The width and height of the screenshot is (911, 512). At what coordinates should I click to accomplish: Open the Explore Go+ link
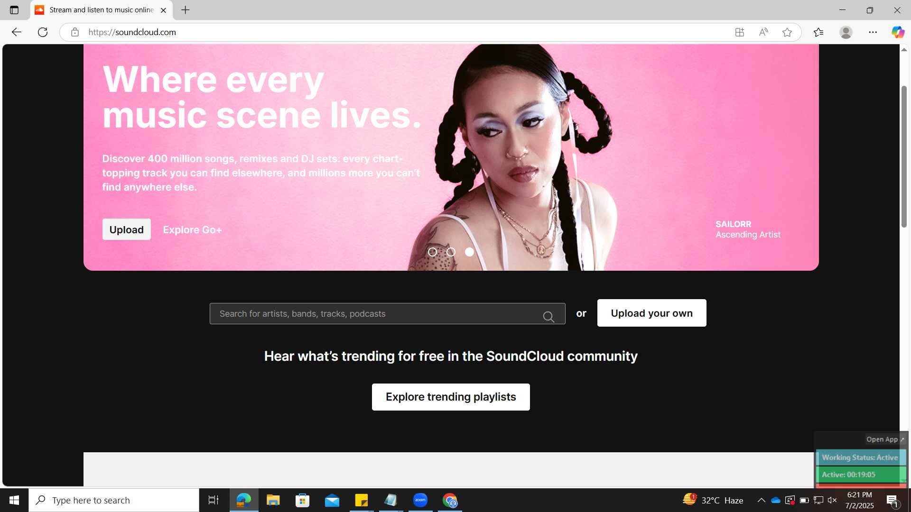click(x=192, y=230)
